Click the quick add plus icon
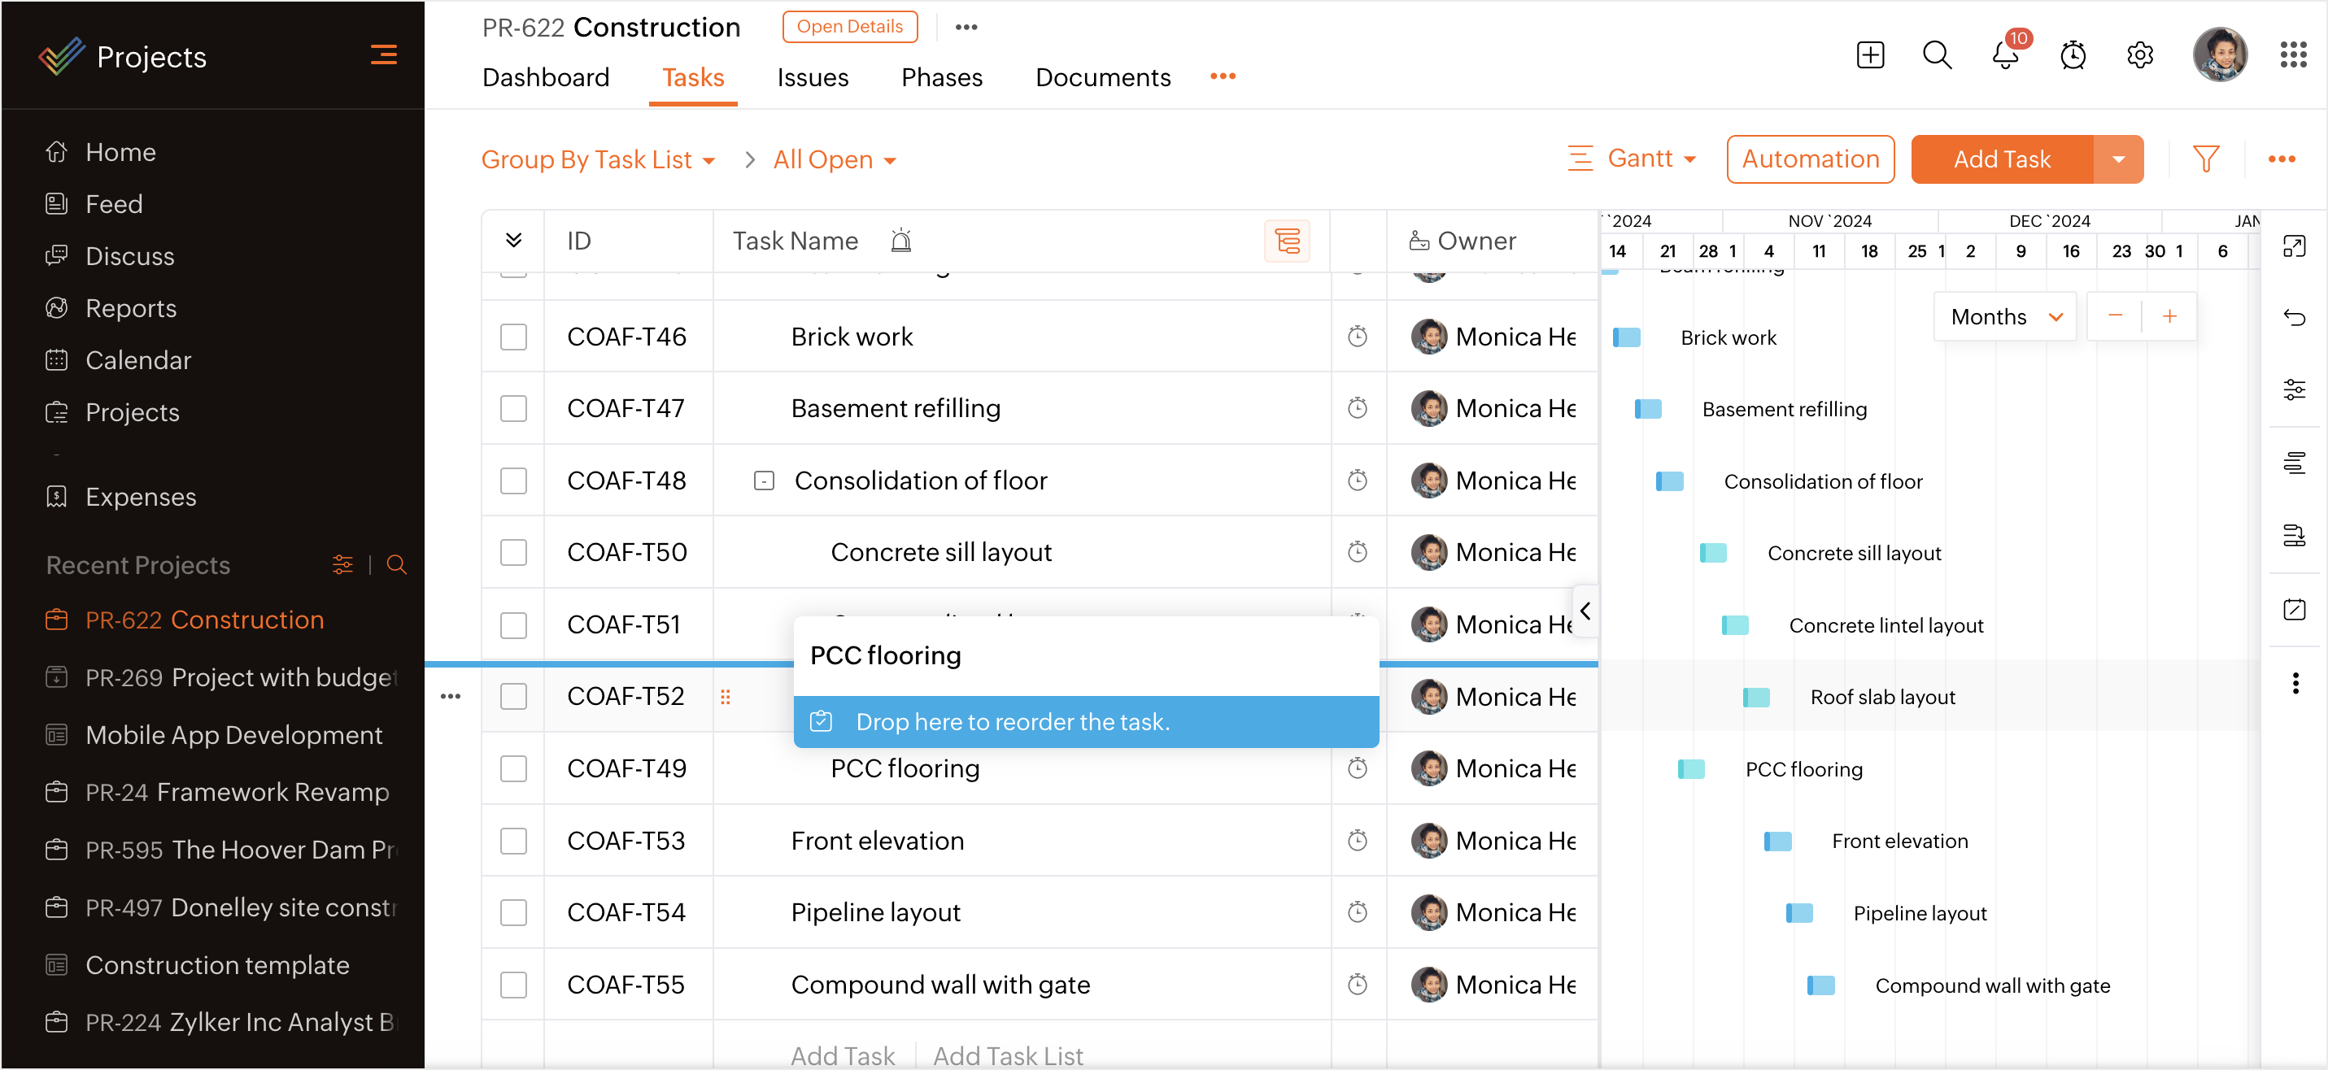Screen dimensions: 2328x1070 pos(1870,56)
